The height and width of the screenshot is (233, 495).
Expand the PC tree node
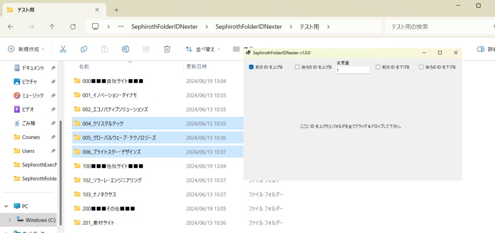click(x=6, y=206)
